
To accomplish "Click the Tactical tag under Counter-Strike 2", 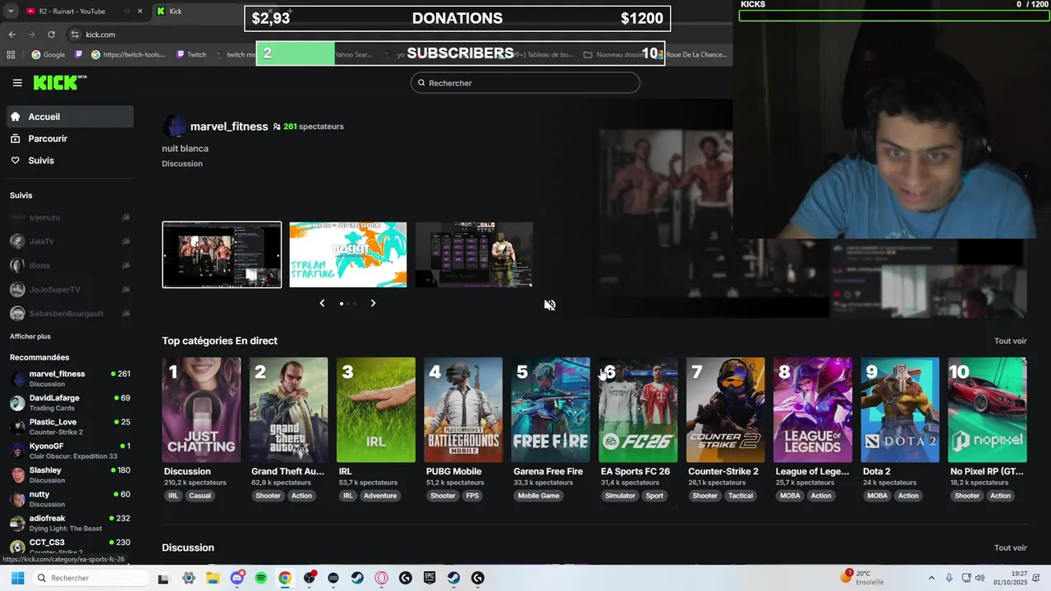I will point(741,496).
